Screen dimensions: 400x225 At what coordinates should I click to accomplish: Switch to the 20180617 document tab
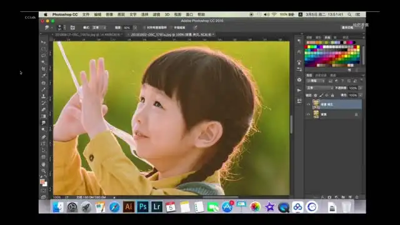pos(87,34)
